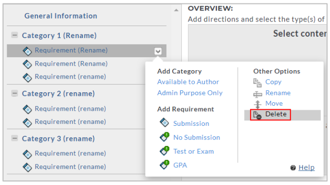Select highlighted Requirement (Rename) in Category 1

pyautogui.click(x=71, y=50)
